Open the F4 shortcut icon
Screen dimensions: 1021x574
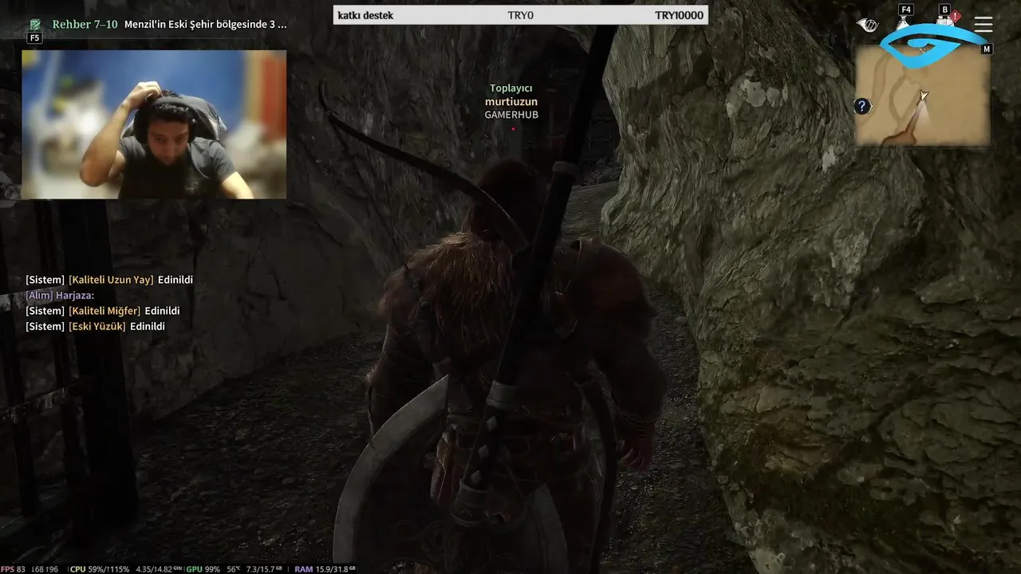(905, 18)
